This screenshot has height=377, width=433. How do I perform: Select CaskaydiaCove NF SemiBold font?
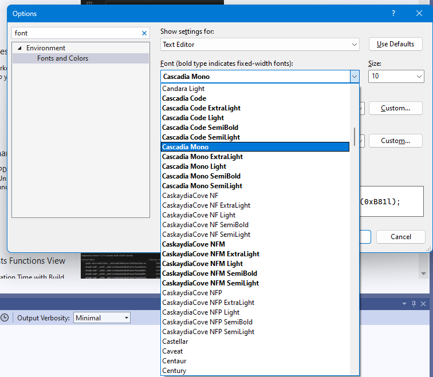[255, 225]
